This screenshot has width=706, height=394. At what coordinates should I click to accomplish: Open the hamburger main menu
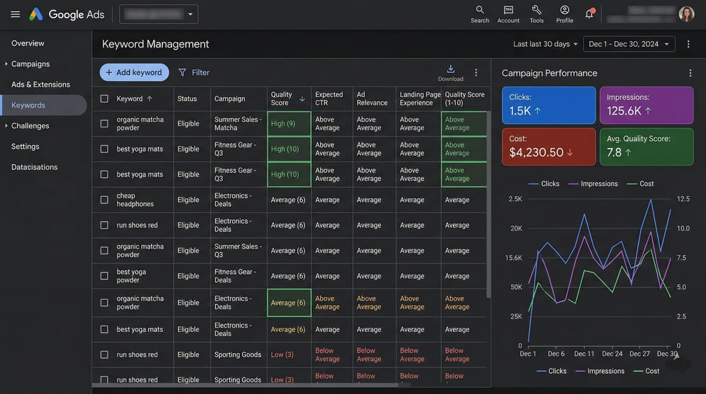tap(15, 14)
